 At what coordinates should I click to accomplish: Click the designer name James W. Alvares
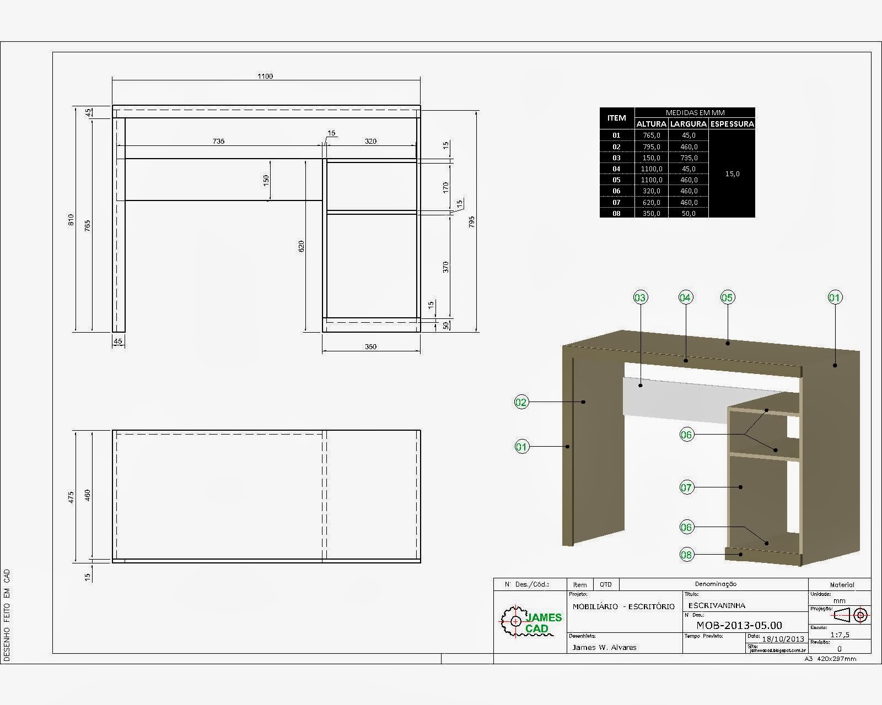coord(604,647)
